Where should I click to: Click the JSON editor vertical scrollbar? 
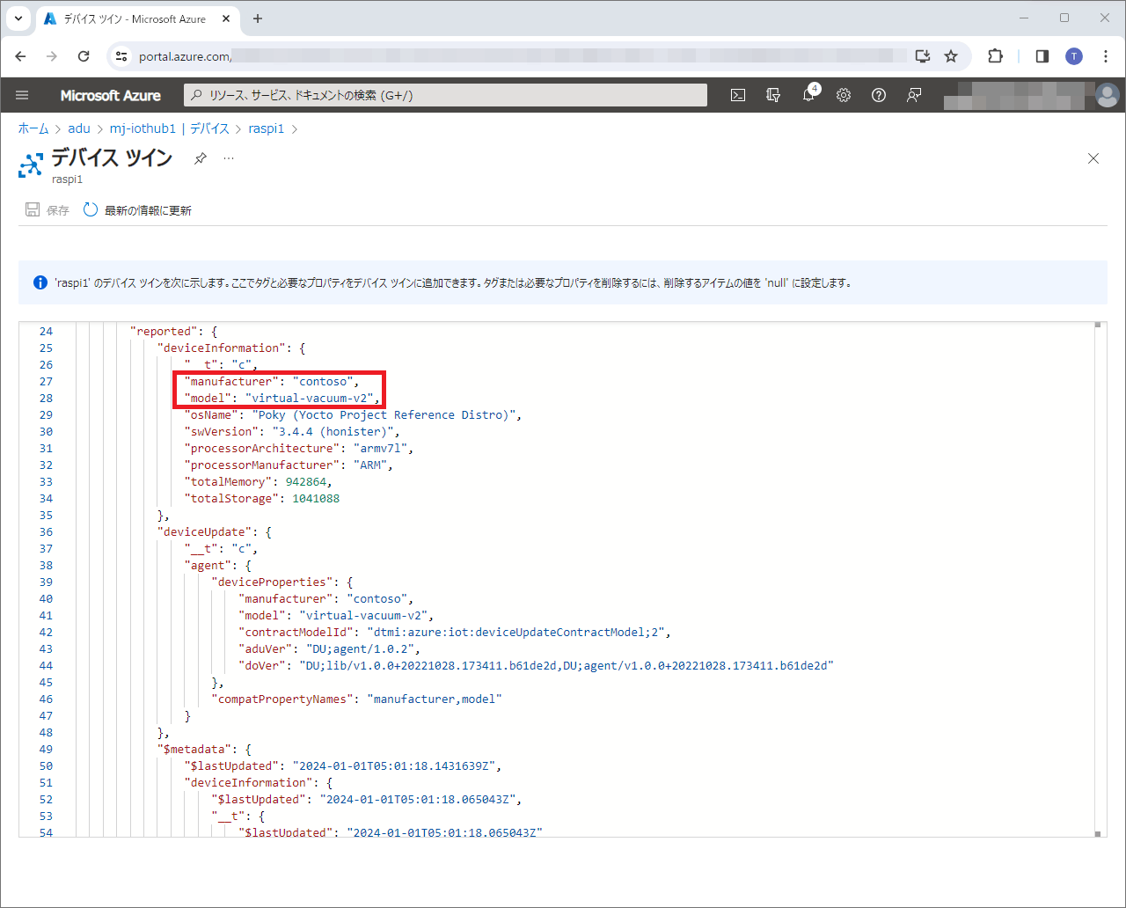point(1098,578)
